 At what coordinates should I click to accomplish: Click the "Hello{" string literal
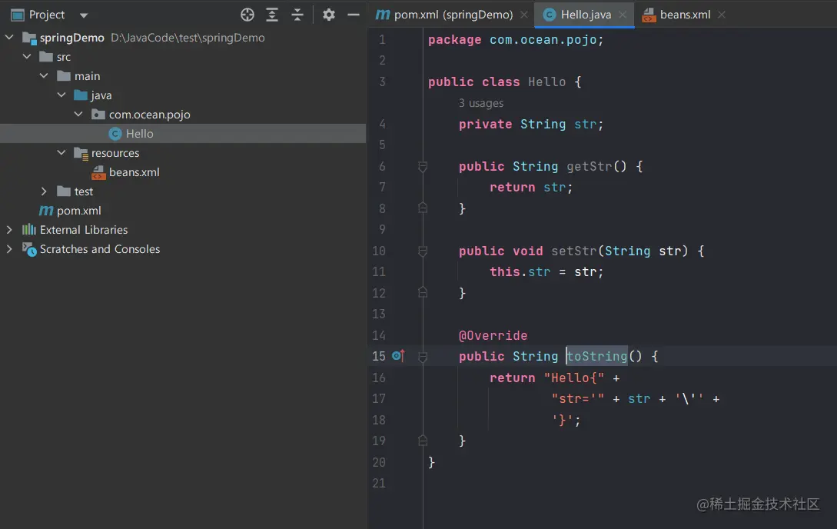click(574, 378)
